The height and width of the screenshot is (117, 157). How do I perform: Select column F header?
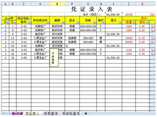point(72,4)
